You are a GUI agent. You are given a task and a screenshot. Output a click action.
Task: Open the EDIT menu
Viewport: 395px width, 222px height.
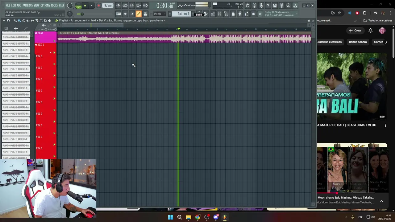coord(14,6)
